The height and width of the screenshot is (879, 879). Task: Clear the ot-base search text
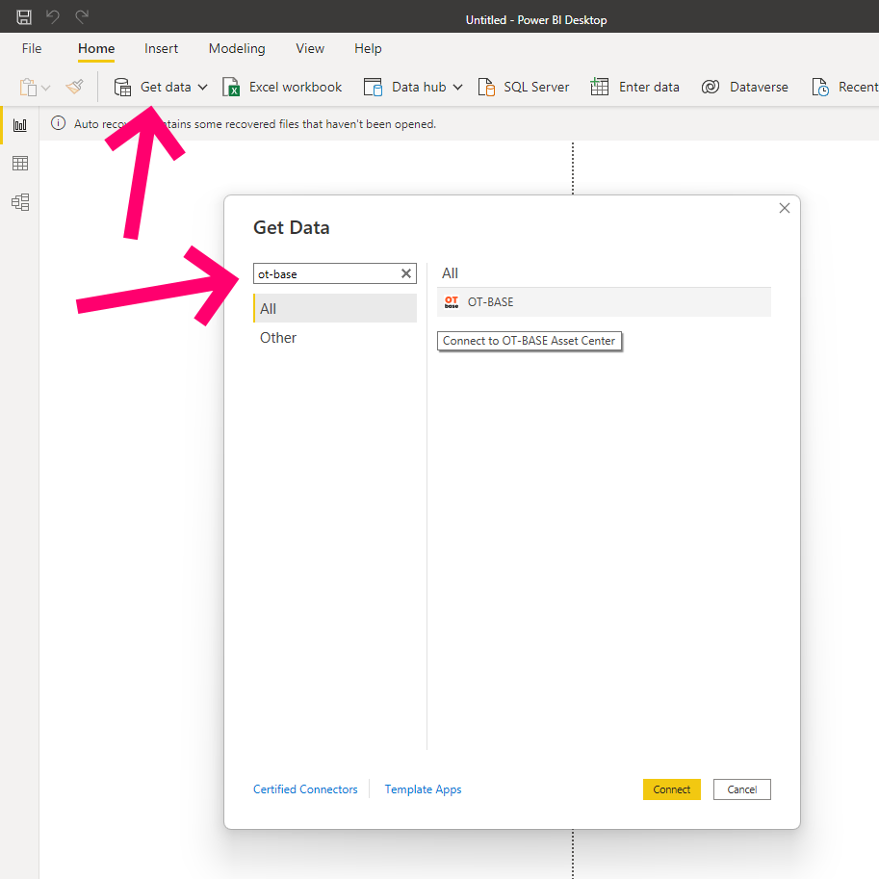pyautogui.click(x=406, y=274)
